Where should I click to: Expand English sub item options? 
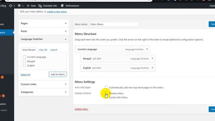[x=152, y=68]
